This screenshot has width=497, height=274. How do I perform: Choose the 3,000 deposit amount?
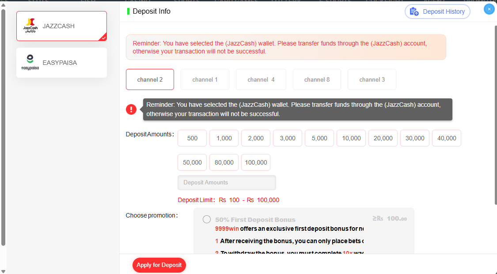click(x=288, y=138)
